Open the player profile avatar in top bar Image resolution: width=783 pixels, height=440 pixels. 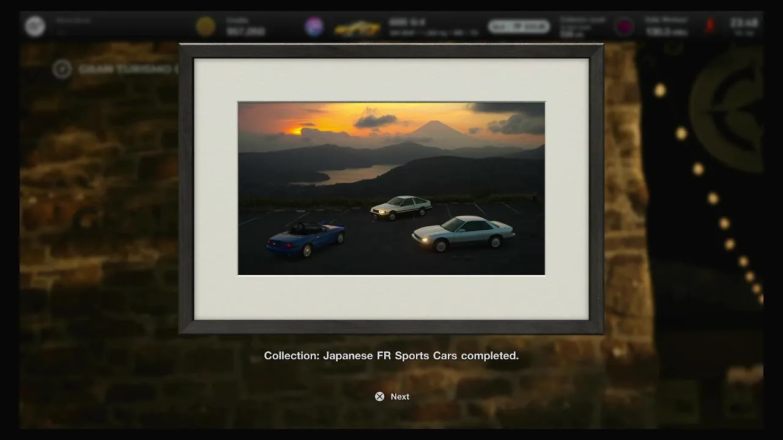click(35, 26)
